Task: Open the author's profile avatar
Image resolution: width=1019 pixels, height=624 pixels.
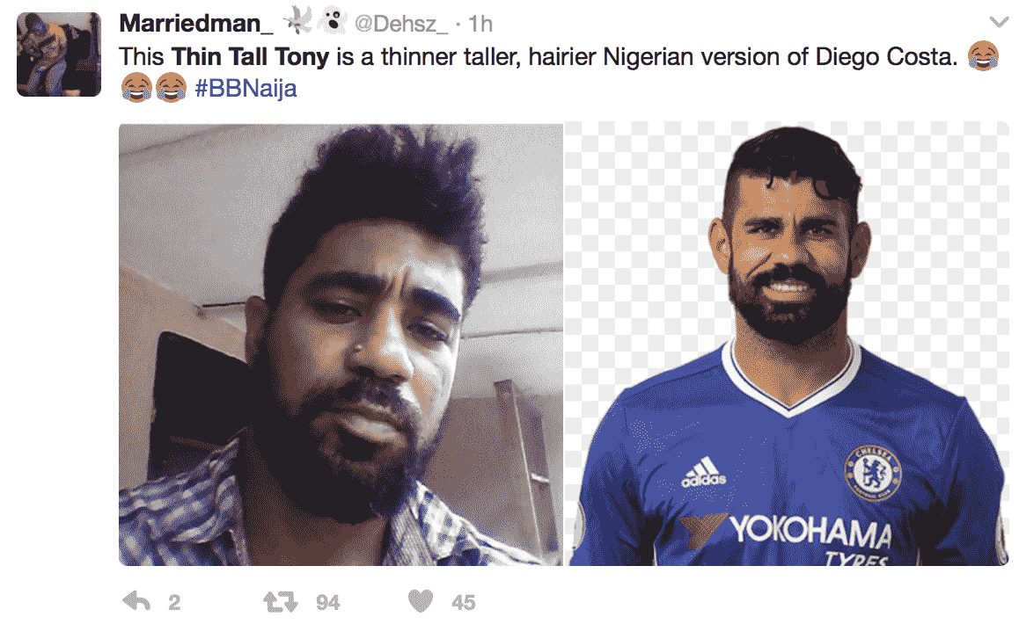Action: click(59, 54)
